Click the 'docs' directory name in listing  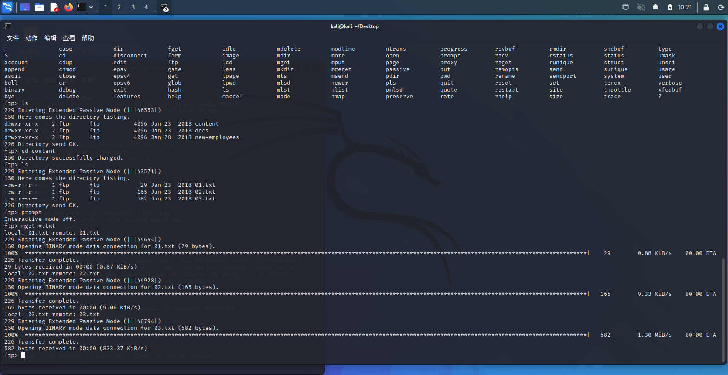pos(202,131)
